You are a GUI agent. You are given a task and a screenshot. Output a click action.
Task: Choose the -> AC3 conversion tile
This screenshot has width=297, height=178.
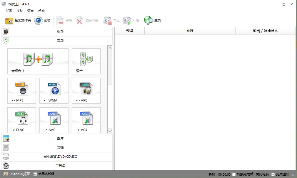[x=86, y=120]
